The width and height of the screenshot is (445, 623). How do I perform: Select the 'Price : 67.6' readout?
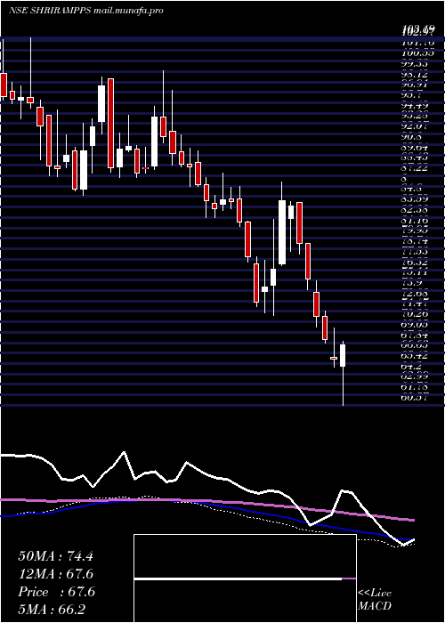click(x=56, y=592)
